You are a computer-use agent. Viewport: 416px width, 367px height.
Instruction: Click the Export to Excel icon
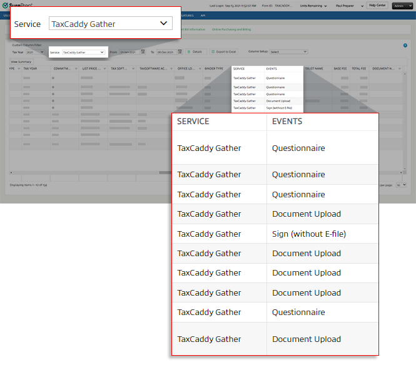tap(212, 52)
